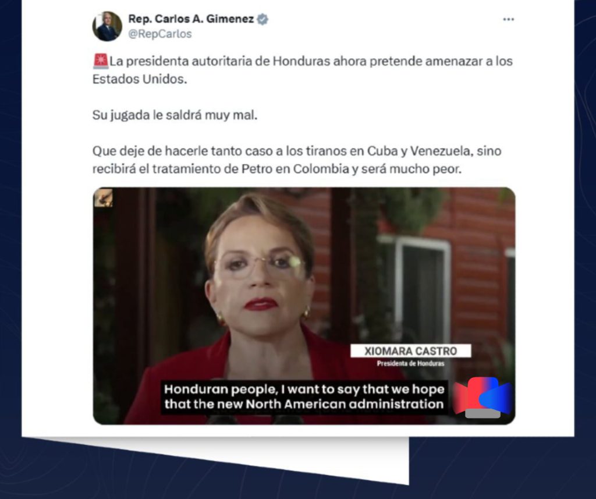
Task: Click the gray bar beneath the video logo
Action: pos(483,413)
